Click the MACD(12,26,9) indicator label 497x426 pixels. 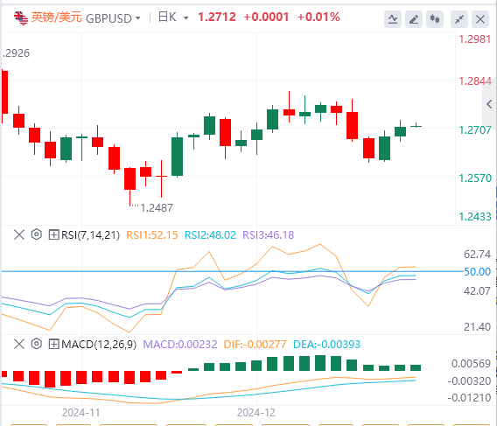click(99, 345)
